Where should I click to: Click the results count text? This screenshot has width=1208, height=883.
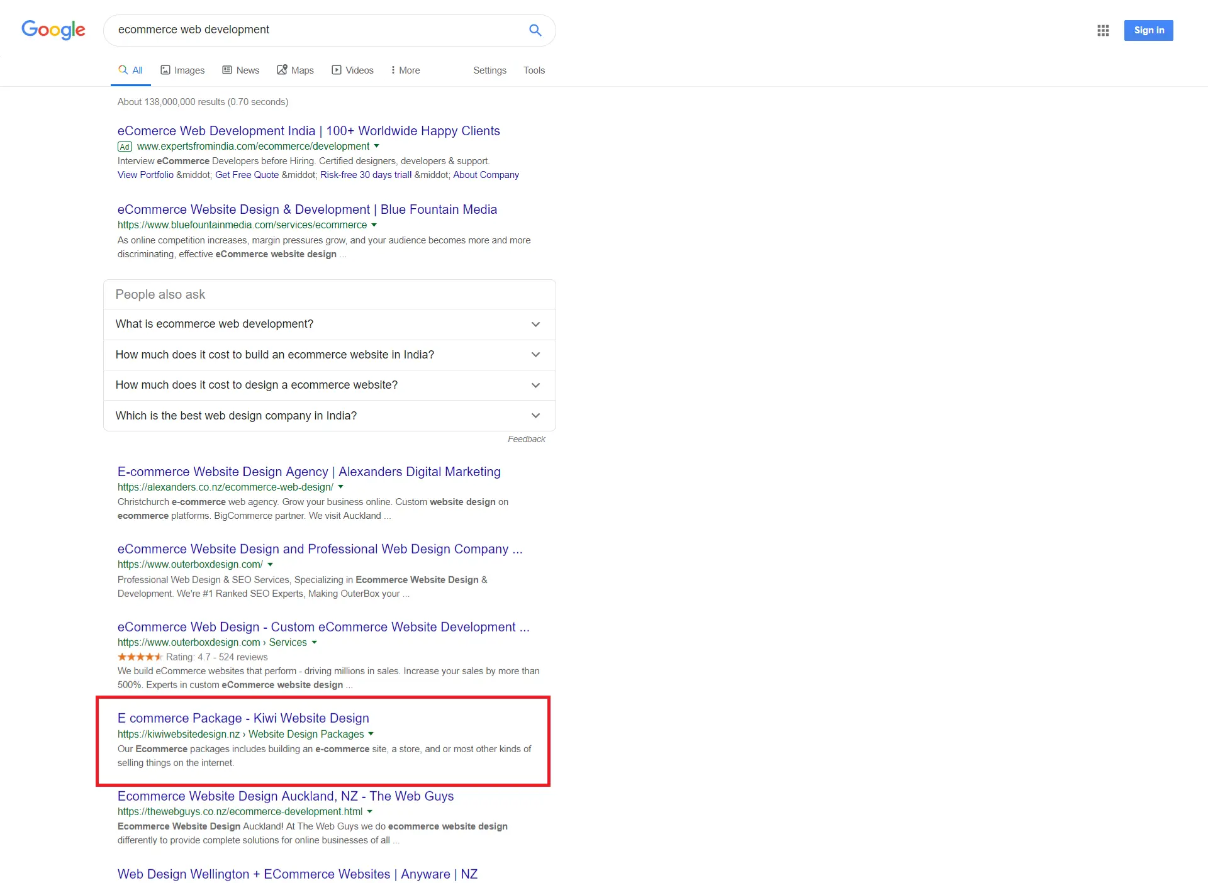pyautogui.click(x=203, y=102)
